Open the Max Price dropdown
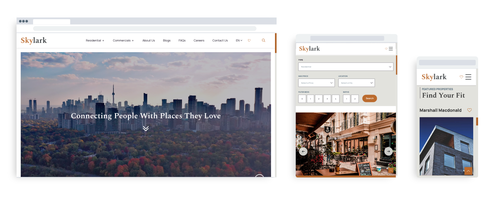 point(317,83)
